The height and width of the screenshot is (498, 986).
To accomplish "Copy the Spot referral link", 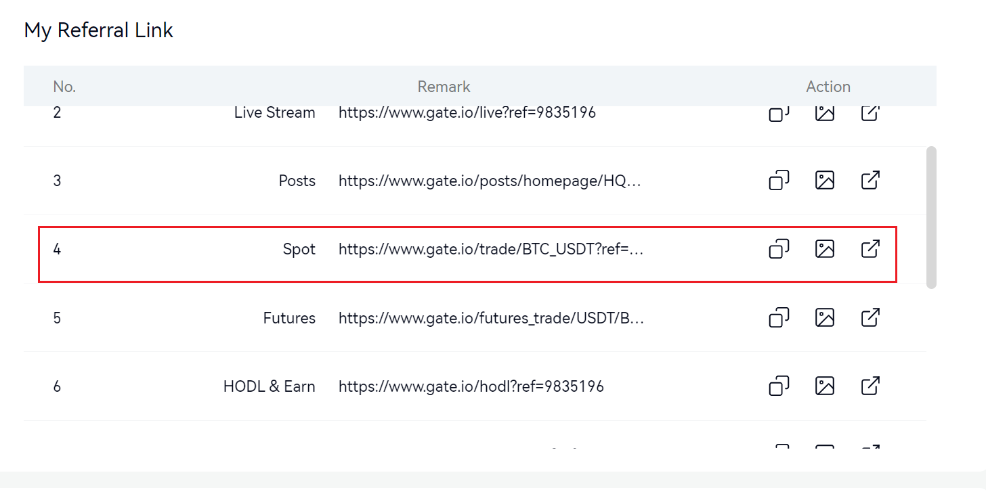I will click(x=779, y=249).
